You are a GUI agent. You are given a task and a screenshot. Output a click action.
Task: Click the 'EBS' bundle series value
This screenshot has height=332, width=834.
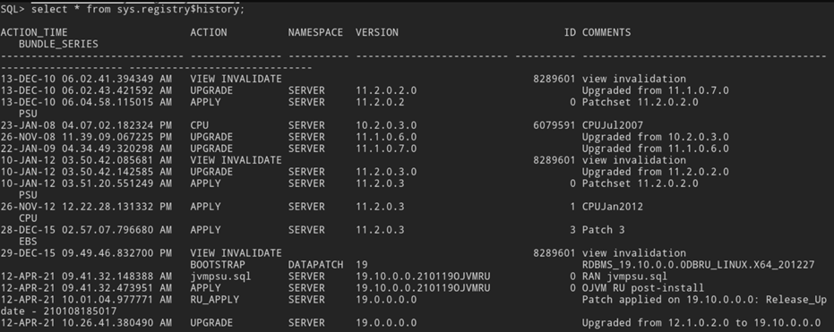click(x=28, y=242)
